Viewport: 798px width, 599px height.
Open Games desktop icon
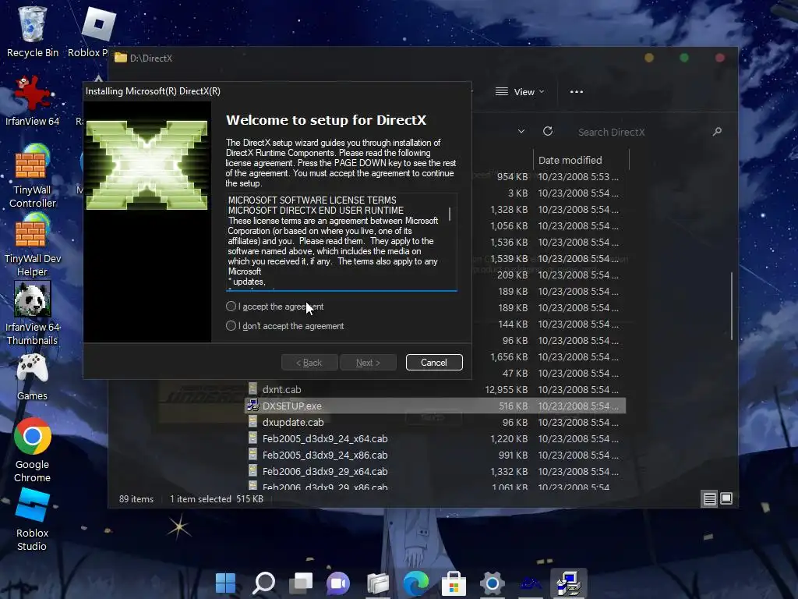[33, 377]
